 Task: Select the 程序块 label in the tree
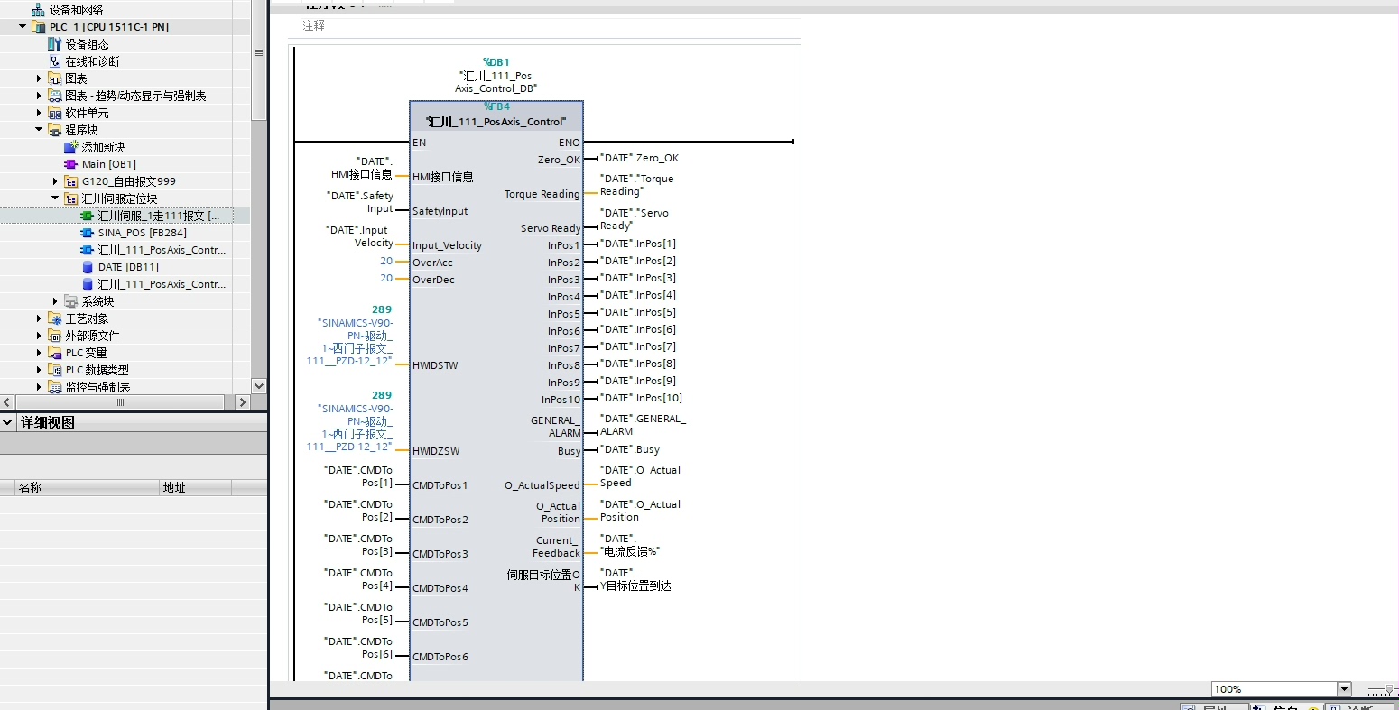81,130
